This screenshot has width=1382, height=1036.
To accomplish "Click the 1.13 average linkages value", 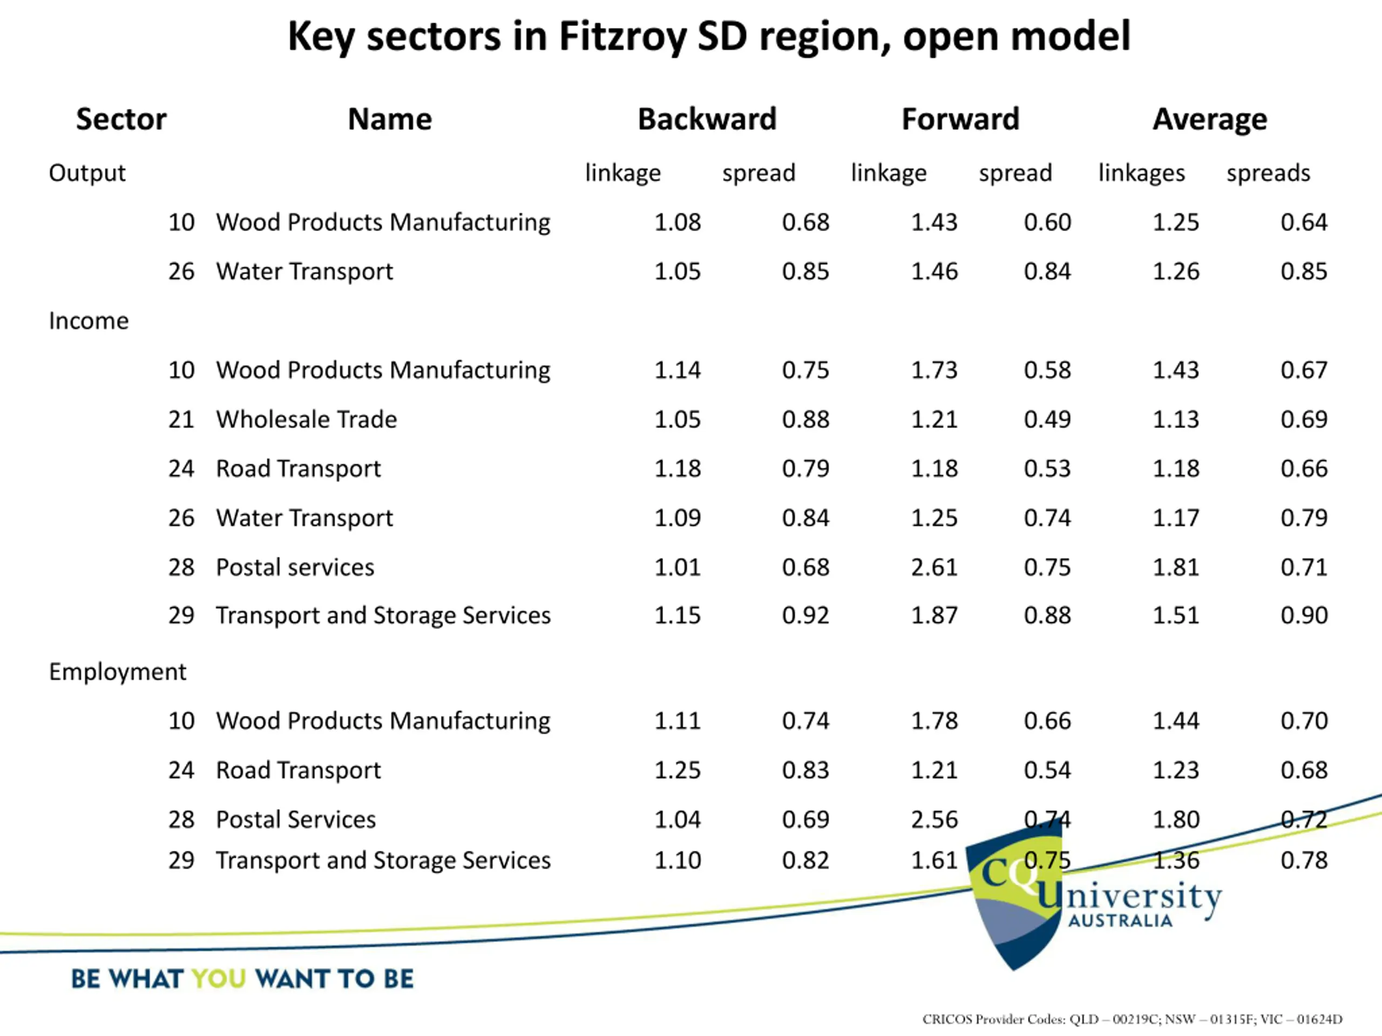I will pyautogui.click(x=1176, y=420).
